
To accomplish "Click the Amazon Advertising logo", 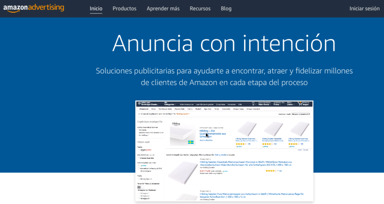I will pos(33,8).
